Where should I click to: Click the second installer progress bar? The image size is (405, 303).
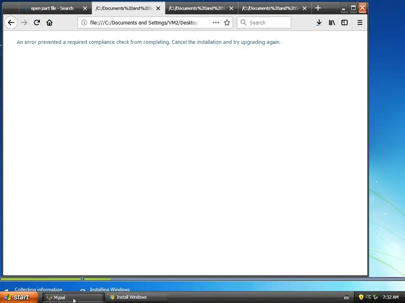coord(244,279)
